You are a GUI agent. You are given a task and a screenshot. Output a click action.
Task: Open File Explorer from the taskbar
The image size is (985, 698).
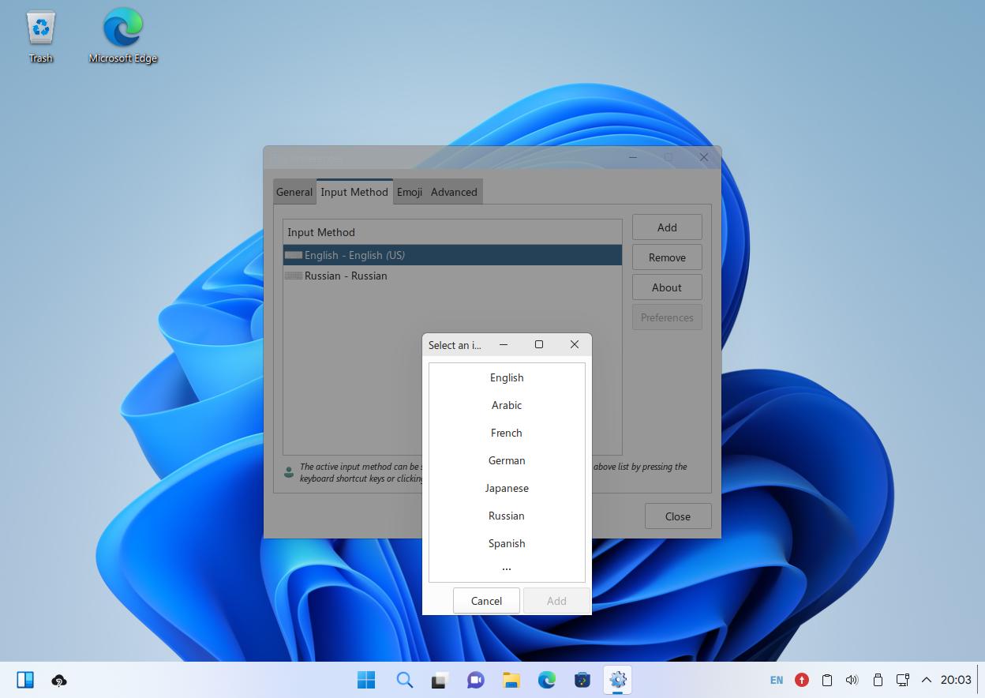[x=511, y=680]
